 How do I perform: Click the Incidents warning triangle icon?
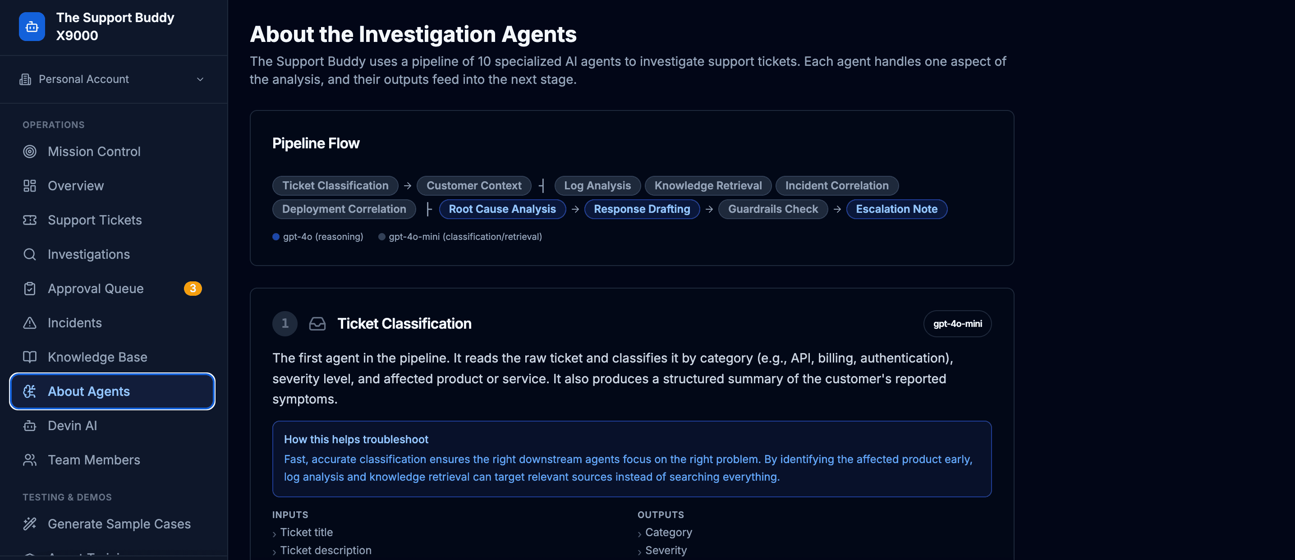30,323
